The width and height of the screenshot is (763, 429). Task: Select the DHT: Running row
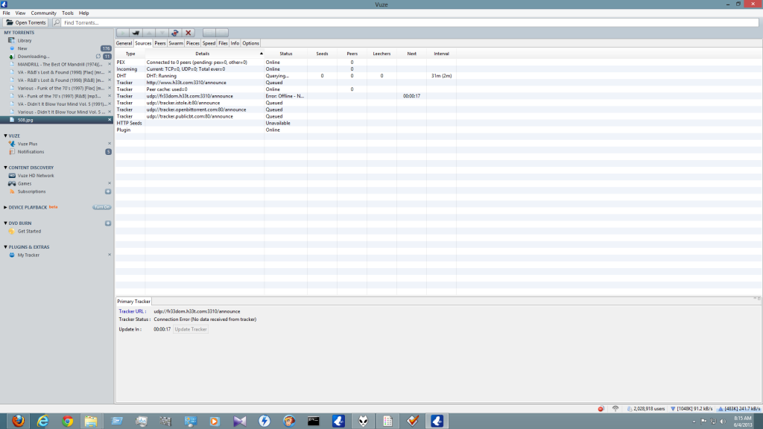pos(286,76)
